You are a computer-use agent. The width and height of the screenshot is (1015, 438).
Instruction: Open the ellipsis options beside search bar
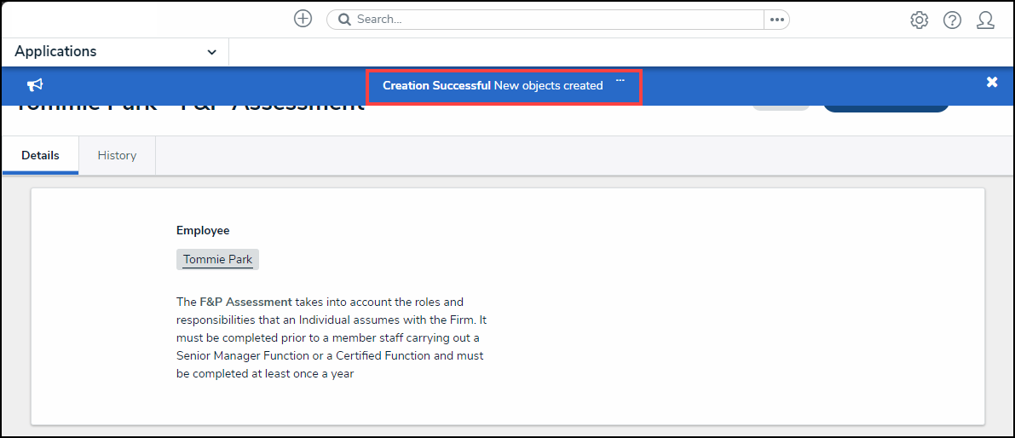coord(776,20)
